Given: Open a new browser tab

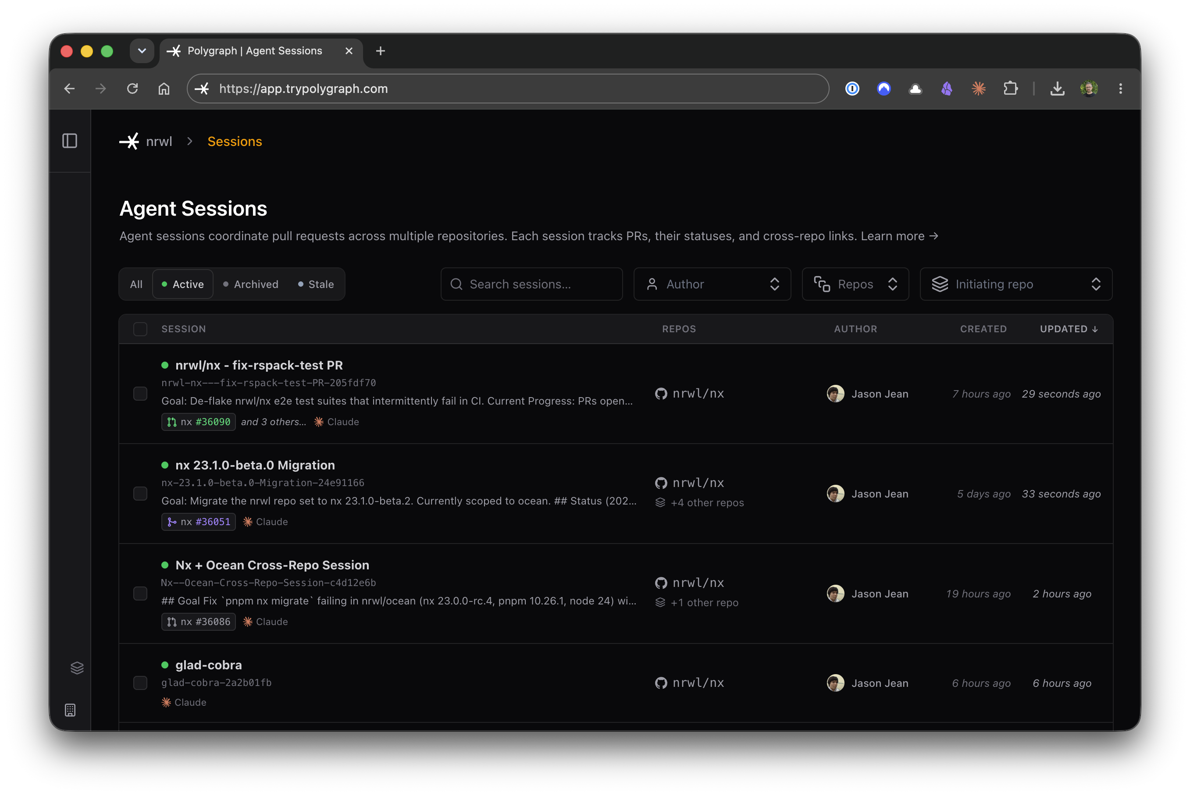Looking at the screenshot, I should click(380, 51).
